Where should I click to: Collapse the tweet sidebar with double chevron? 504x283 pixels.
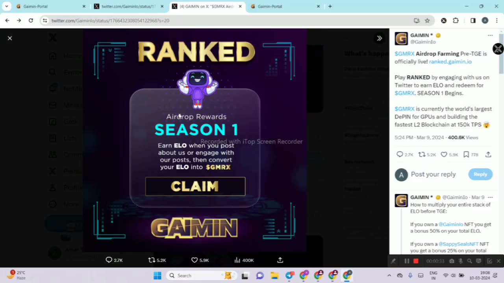pyautogui.click(x=379, y=38)
